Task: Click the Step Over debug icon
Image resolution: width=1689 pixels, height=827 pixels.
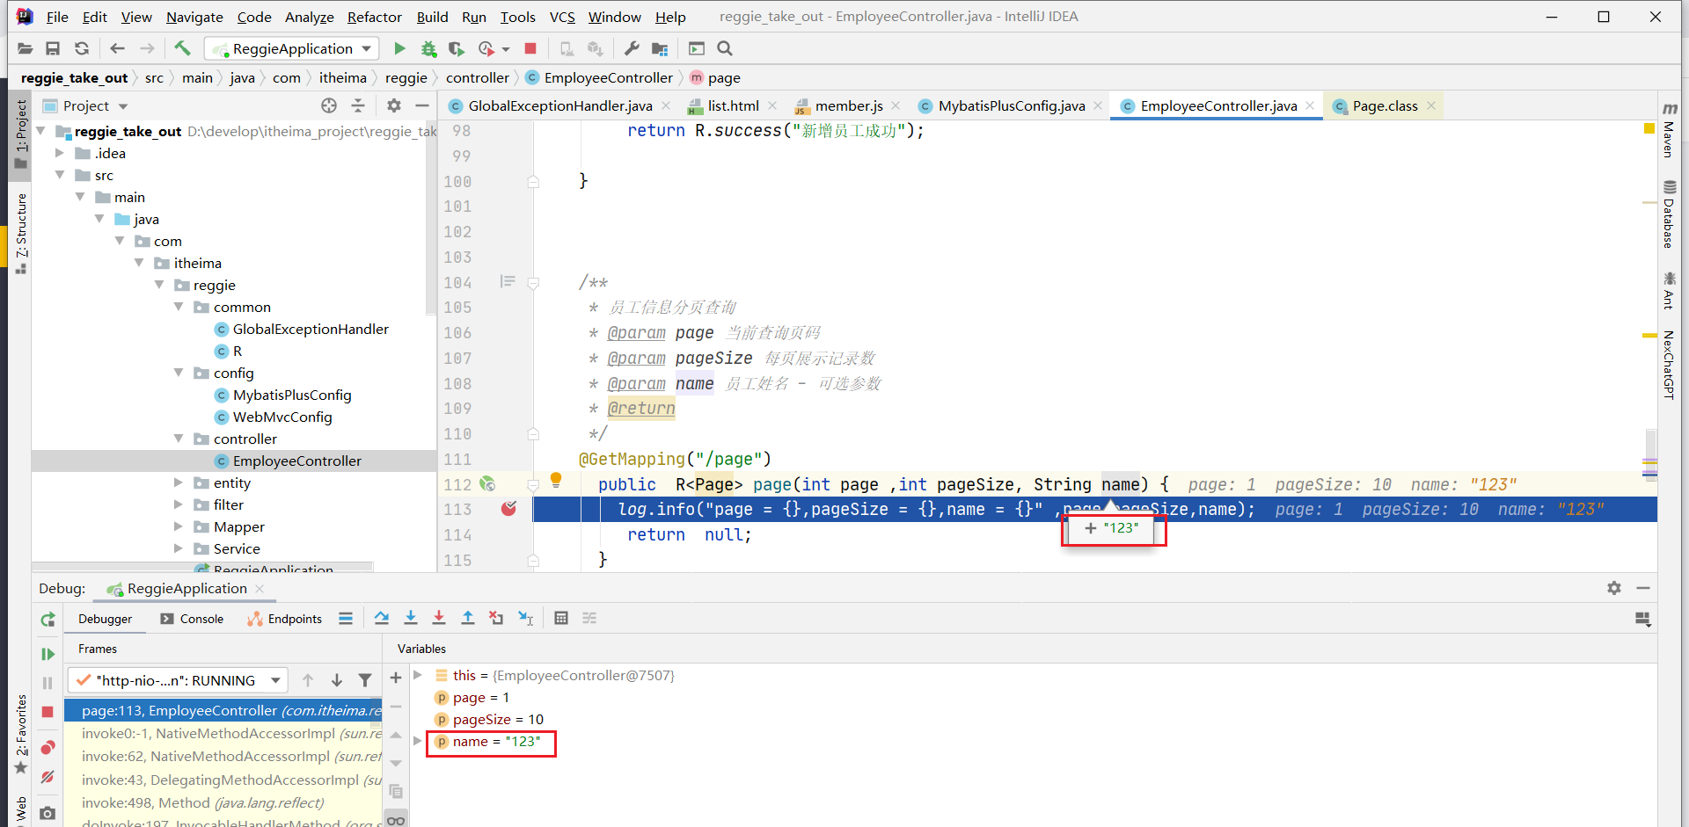Action: [x=381, y=619]
